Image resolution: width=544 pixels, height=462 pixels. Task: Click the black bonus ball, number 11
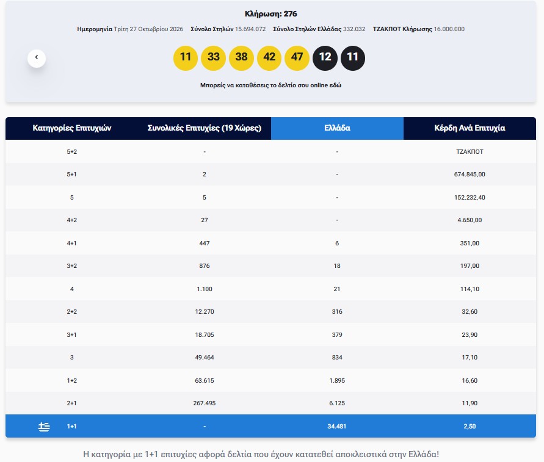[353, 58]
